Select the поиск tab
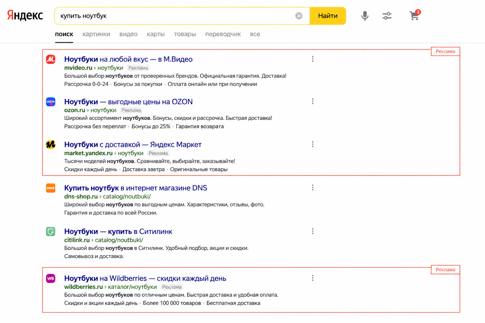This screenshot has height=323, width=485. pyautogui.click(x=64, y=34)
